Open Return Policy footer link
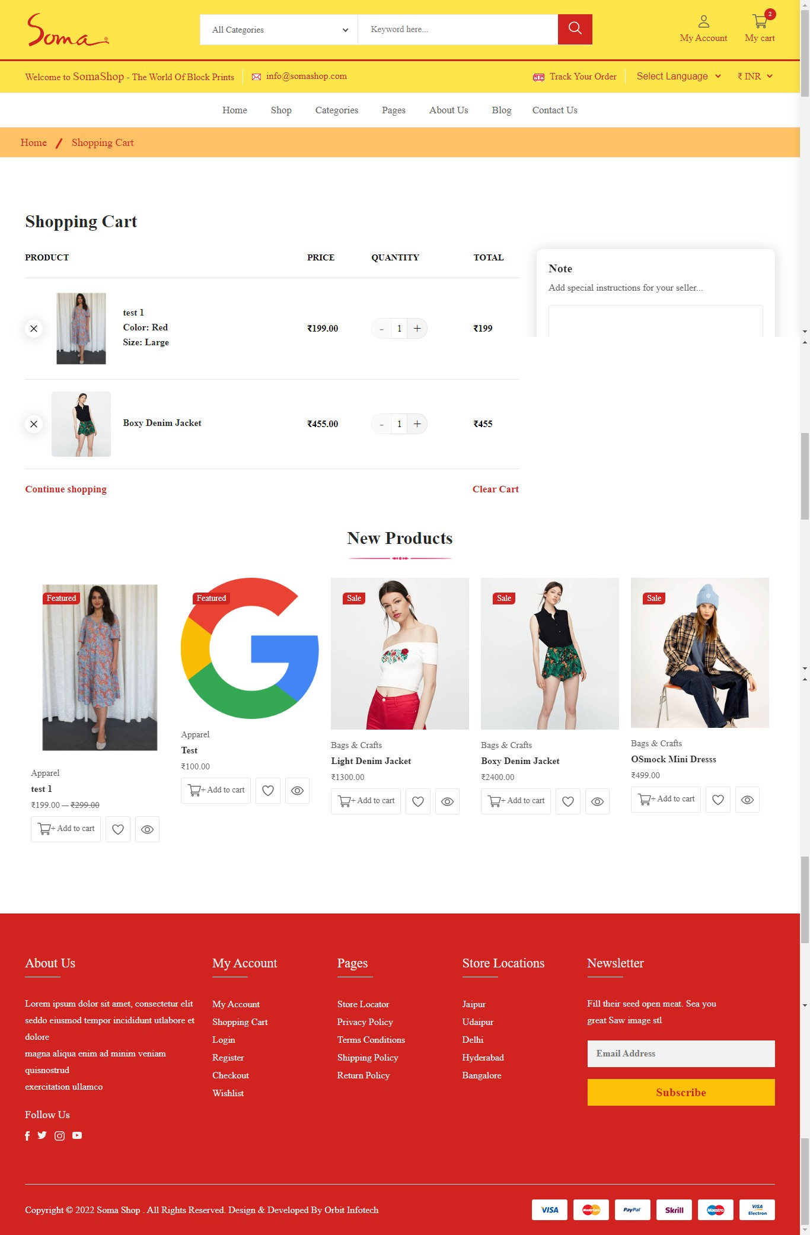 (x=363, y=1075)
